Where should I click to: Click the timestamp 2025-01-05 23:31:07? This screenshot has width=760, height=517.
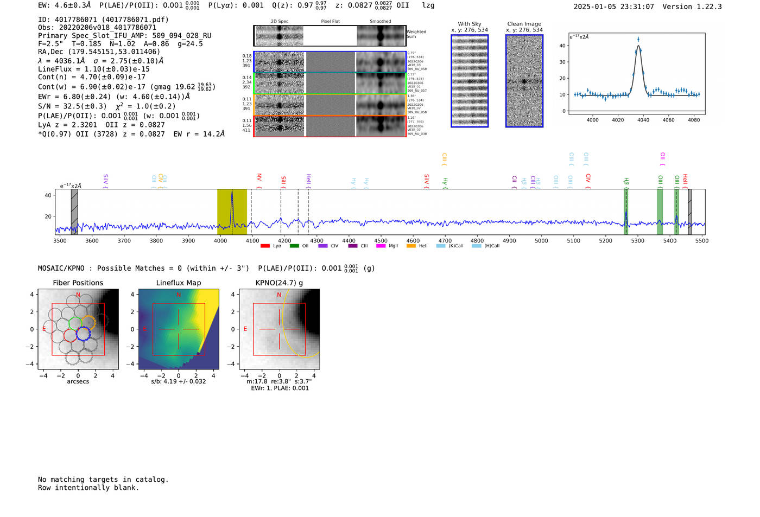point(613,7)
